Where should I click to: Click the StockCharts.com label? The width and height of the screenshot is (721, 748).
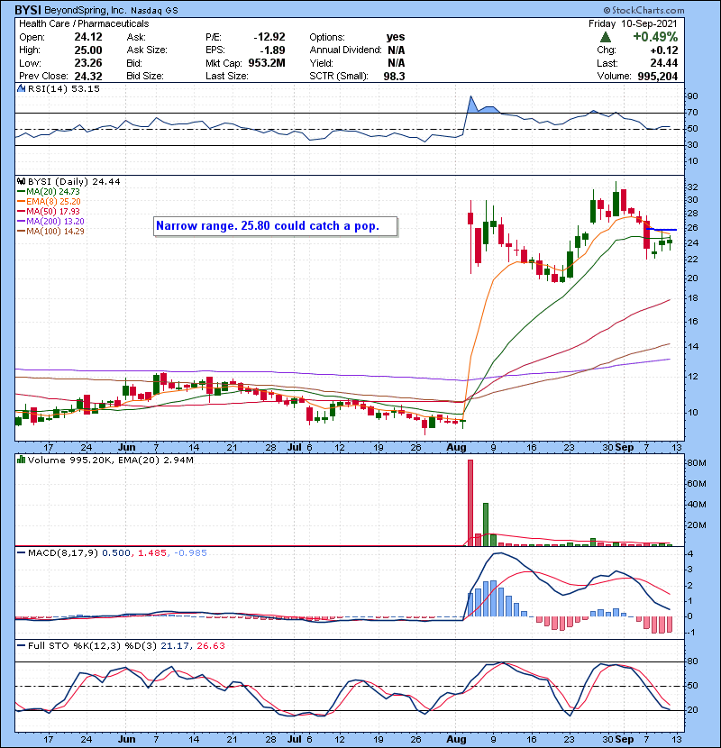point(643,10)
